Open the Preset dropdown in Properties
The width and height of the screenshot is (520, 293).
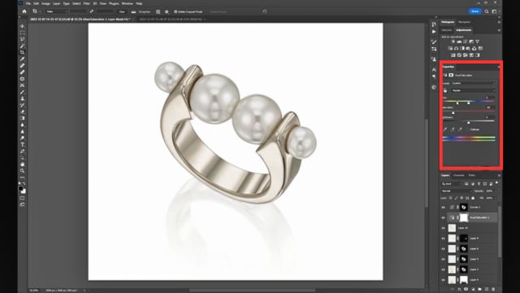[473, 83]
